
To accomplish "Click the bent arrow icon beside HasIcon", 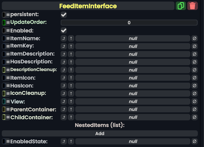I will 64,86.
